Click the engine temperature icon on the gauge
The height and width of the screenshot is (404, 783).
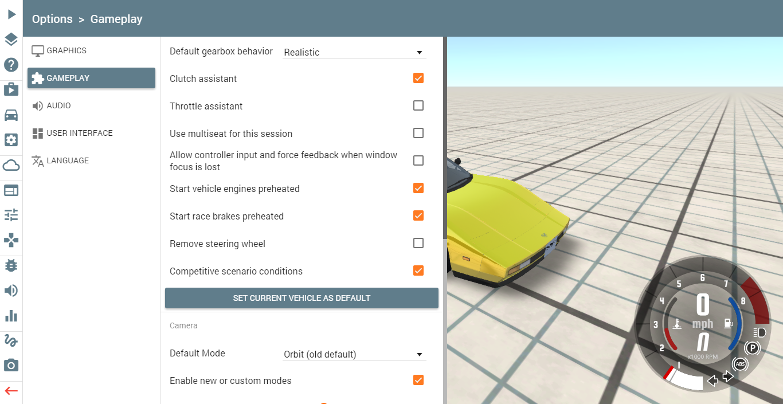677,325
